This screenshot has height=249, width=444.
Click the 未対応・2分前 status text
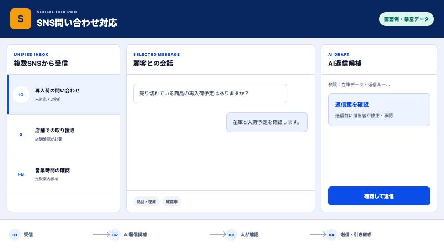pyautogui.click(x=48, y=100)
